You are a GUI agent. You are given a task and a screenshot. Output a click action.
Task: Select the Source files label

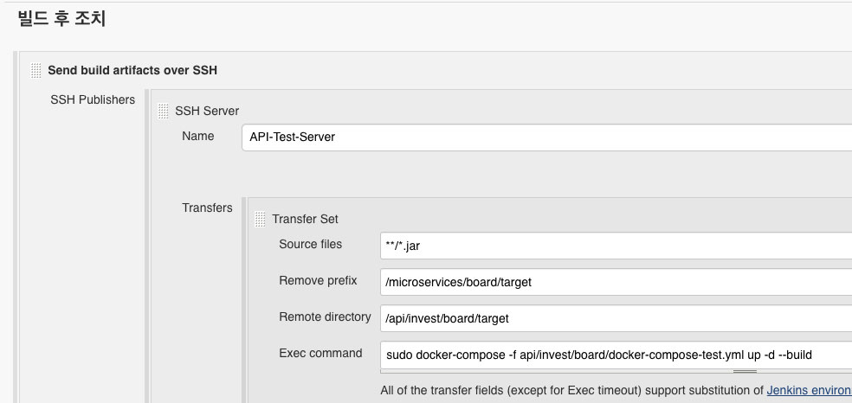(x=310, y=244)
